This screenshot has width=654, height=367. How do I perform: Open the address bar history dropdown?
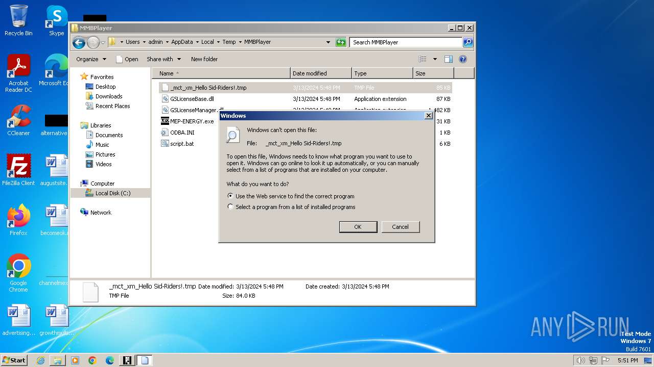pyautogui.click(x=328, y=42)
